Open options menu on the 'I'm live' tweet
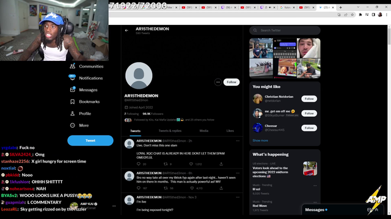 click(238, 197)
